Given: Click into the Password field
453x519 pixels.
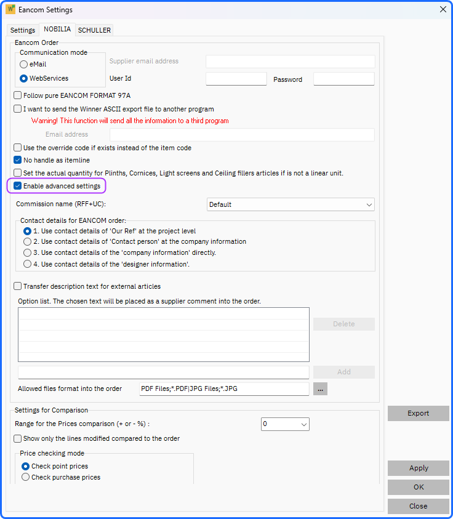Looking at the screenshot, I should pos(344,79).
